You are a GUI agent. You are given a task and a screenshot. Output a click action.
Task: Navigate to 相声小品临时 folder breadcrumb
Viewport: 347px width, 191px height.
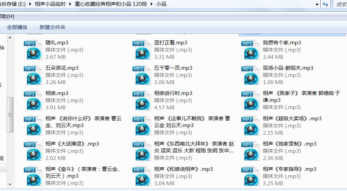coord(50,4)
